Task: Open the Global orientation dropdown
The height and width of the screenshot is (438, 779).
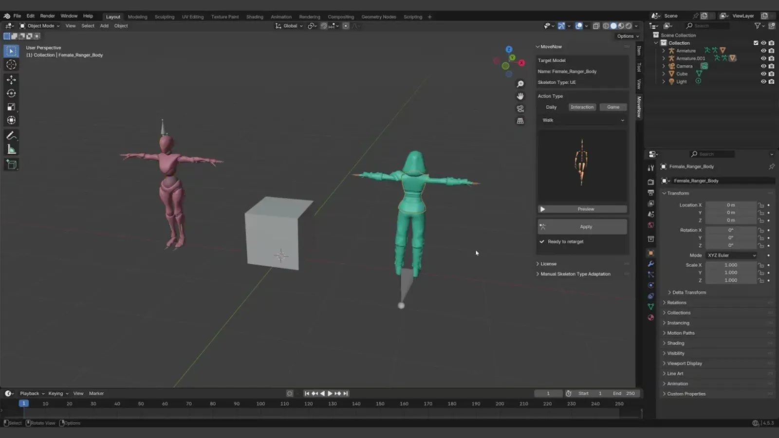Action: click(x=289, y=26)
